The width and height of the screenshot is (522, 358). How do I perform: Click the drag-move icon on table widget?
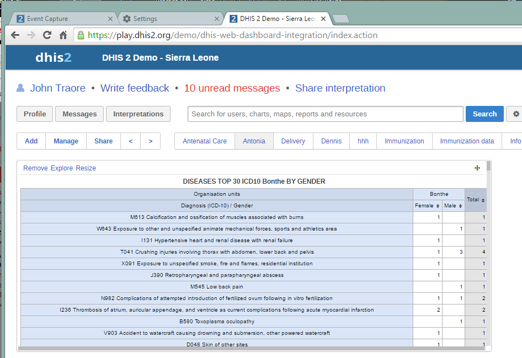(477, 168)
